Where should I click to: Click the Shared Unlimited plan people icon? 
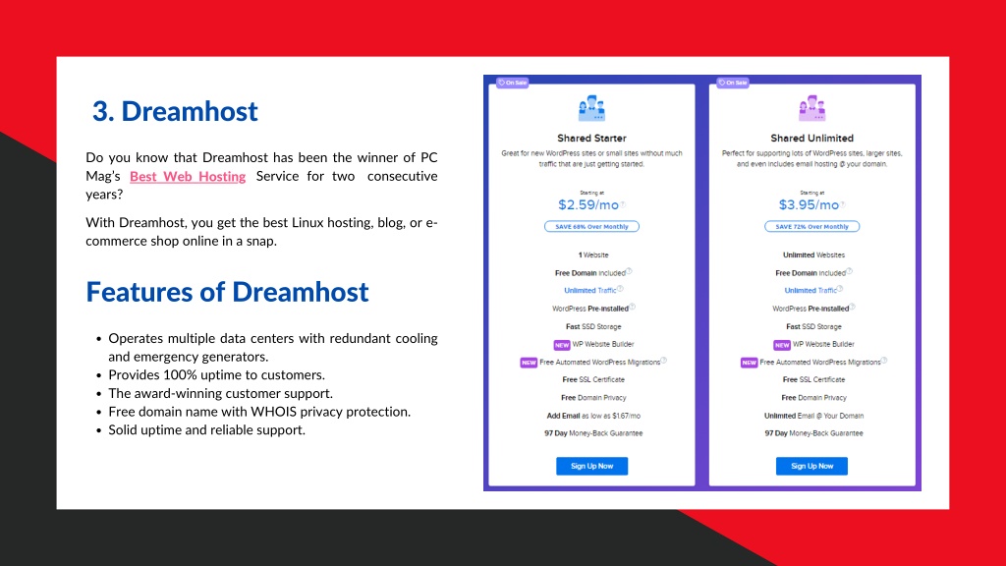(811, 108)
